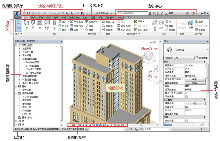Viewport: 220px width, 141px height.
Task: Select the 窗 (Window) tool
Action: 40,25
